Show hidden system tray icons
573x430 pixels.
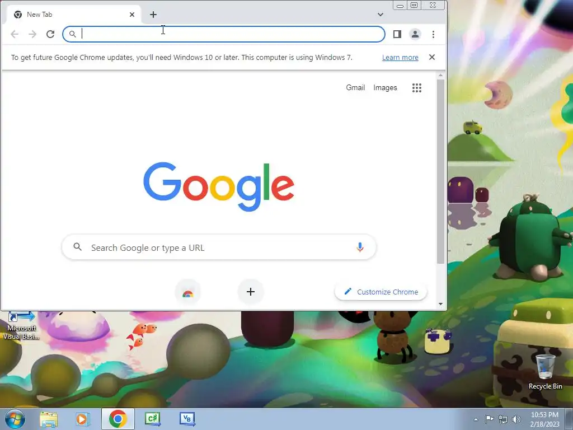pyautogui.click(x=476, y=419)
